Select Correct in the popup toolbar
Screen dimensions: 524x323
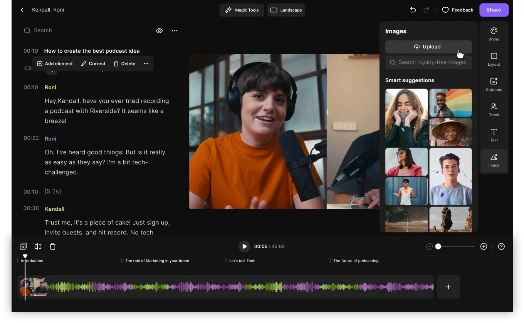tap(93, 63)
